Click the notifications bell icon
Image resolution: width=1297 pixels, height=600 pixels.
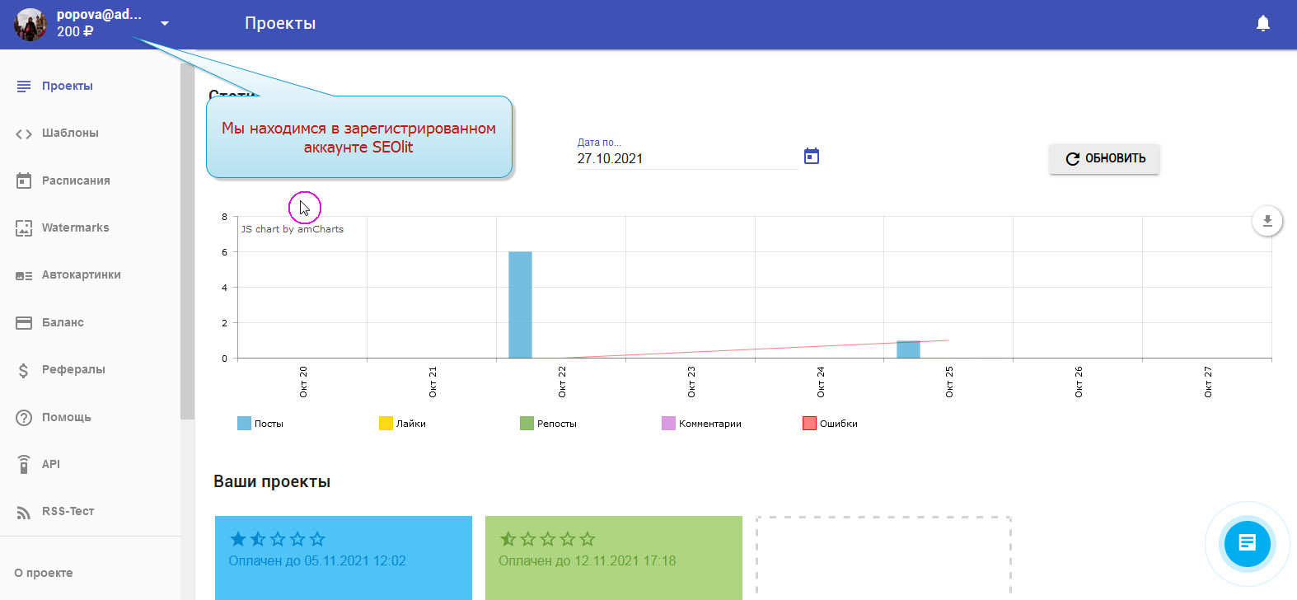click(1262, 23)
